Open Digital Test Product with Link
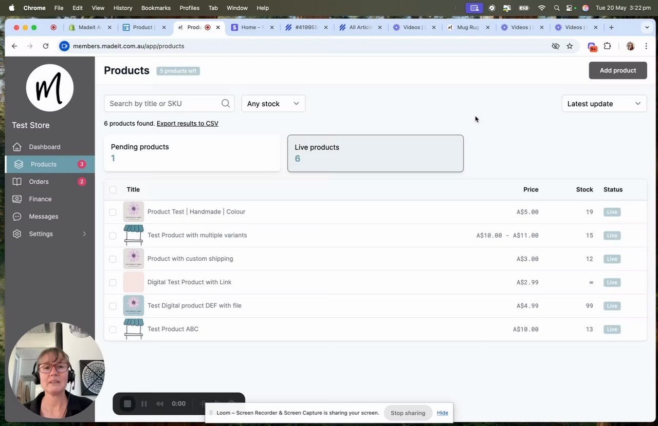Image resolution: width=658 pixels, height=426 pixels. tap(189, 282)
